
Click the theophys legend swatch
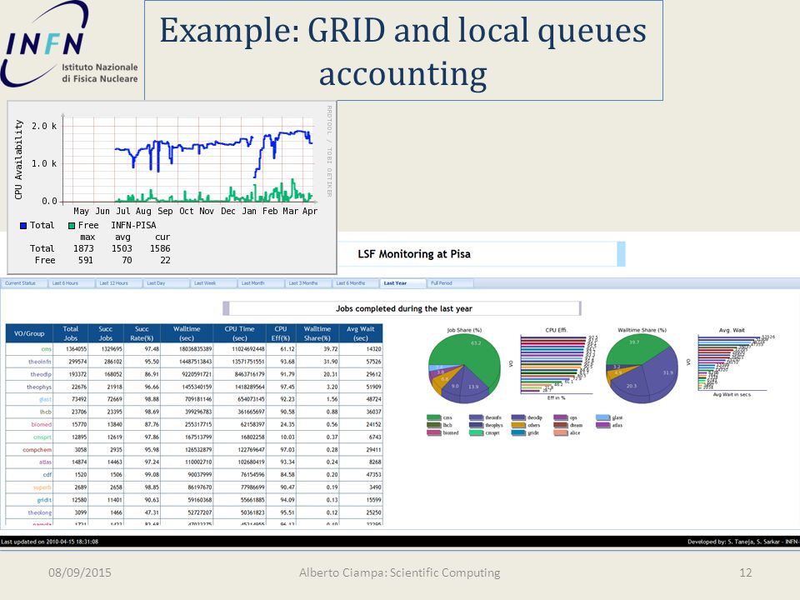[x=476, y=425]
